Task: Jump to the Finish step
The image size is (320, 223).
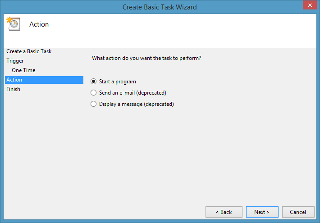Action: click(x=13, y=89)
